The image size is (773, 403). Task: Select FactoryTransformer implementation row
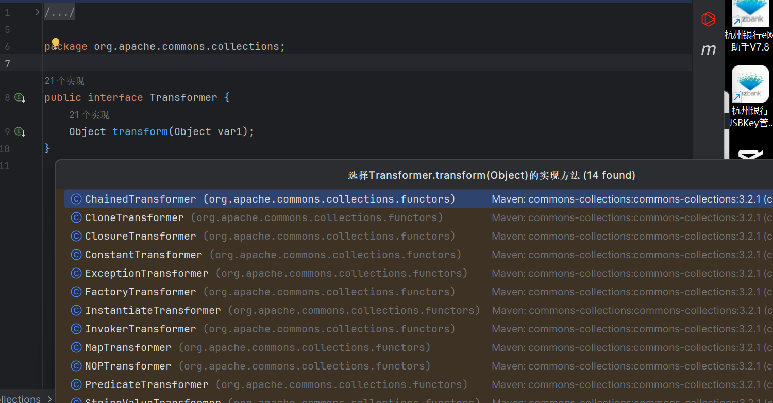[418, 292]
